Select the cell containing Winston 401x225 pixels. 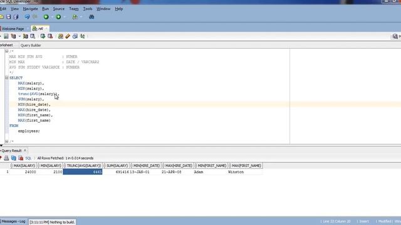[x=245, y=172]
